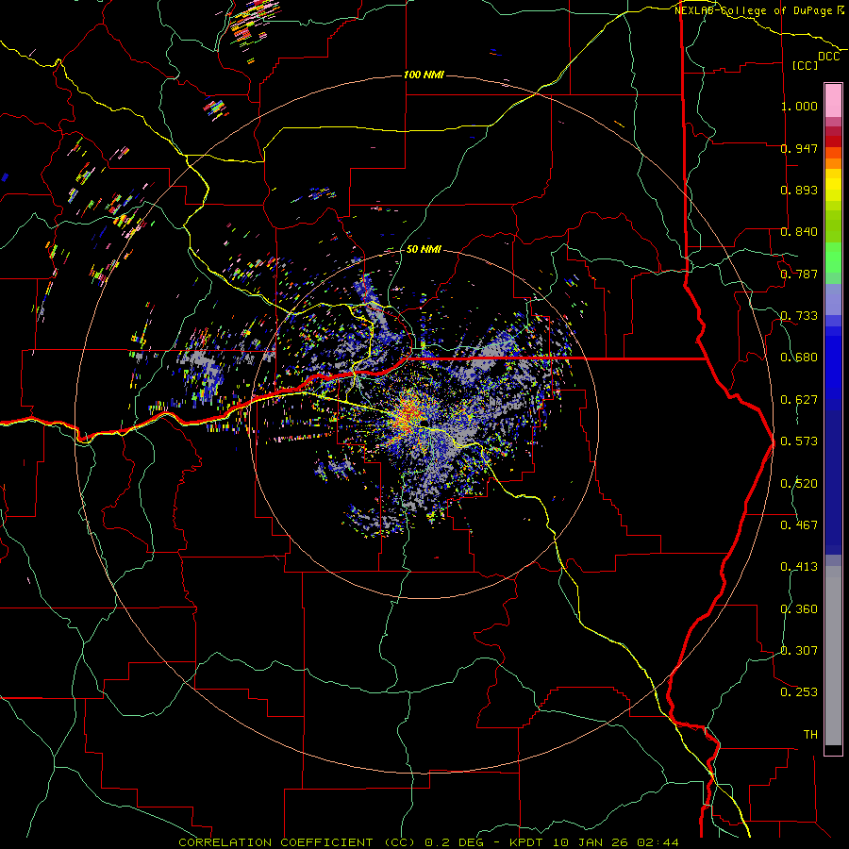Click the 1.000 legend value
The height and width of the screenshot is (849, 849).
799,106
